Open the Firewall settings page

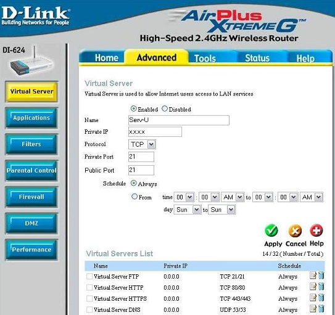[x=31, y=197]
